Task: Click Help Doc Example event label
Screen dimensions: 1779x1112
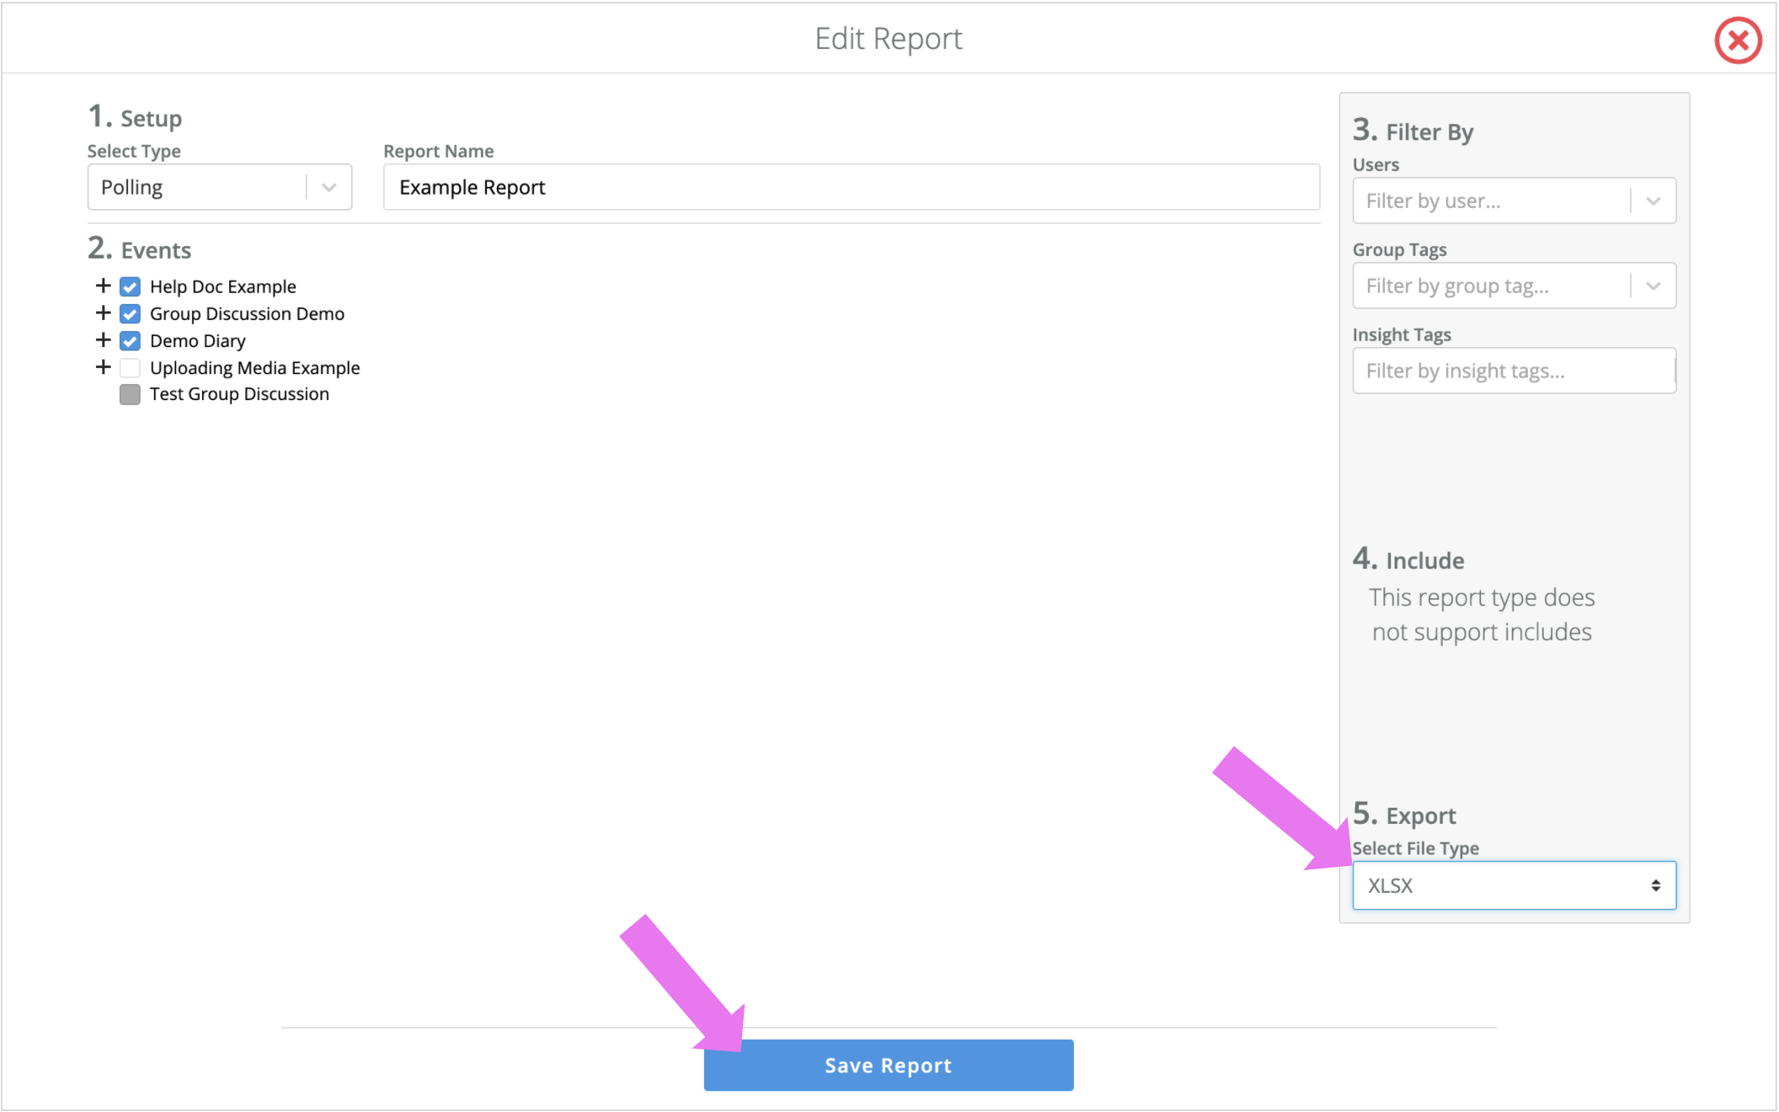Action: (x=222, y=286)
